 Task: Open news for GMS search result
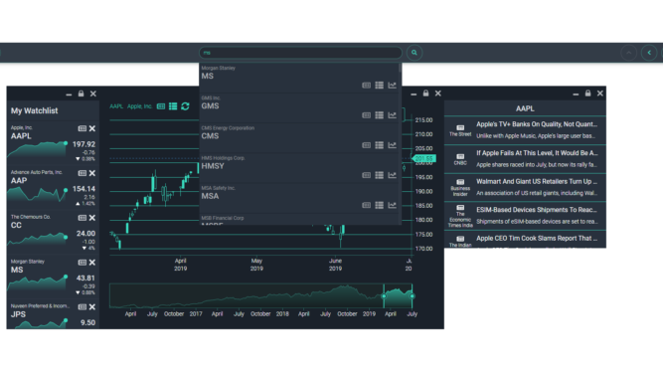pos(366,115)
